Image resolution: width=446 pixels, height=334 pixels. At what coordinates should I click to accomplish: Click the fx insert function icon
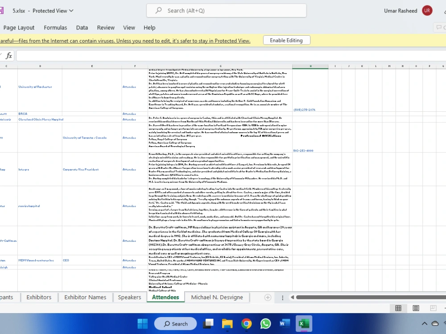coord(9,55)
